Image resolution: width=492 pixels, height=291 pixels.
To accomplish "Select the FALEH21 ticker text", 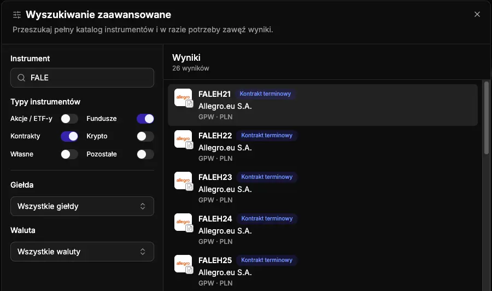I will [215, 94].
